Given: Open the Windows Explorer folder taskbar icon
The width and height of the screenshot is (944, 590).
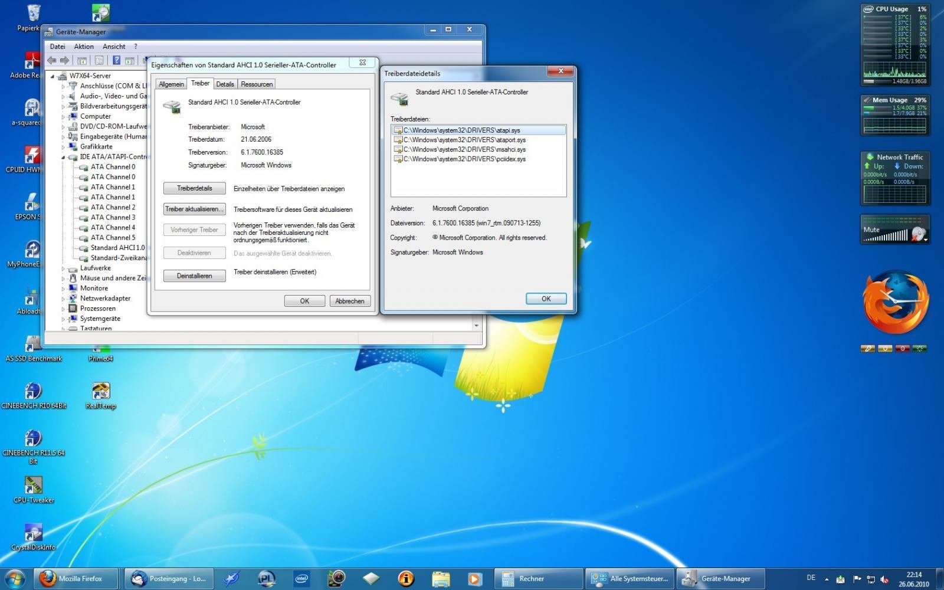Looking at the screenshot, I should click(x=441, y=579).
